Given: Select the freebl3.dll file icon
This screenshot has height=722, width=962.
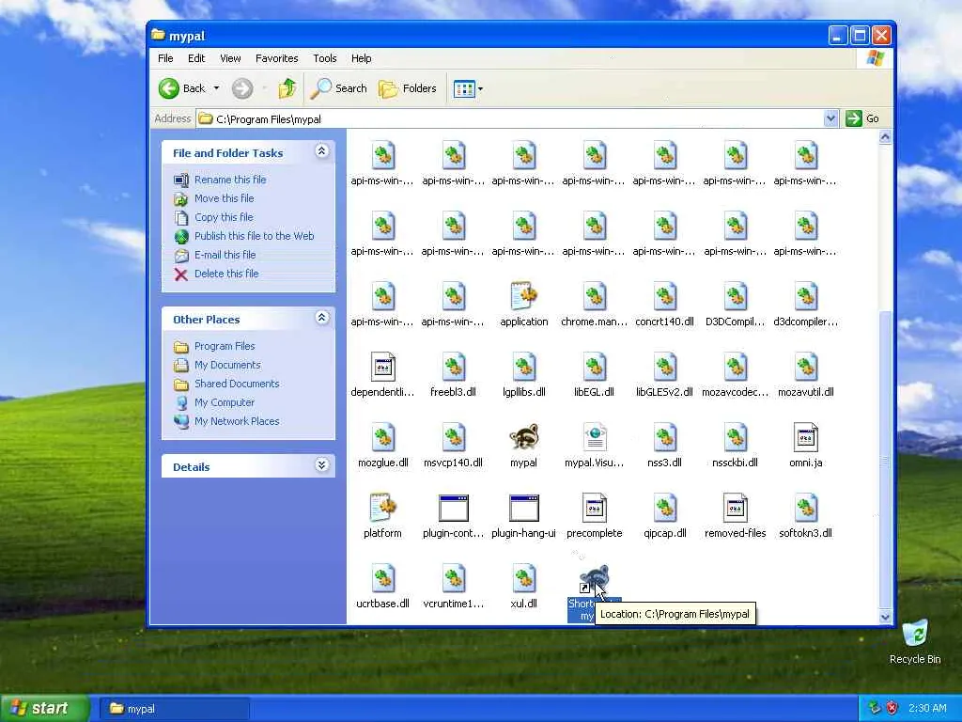Looking at the screenshot, I should click(x=454, y=367).
